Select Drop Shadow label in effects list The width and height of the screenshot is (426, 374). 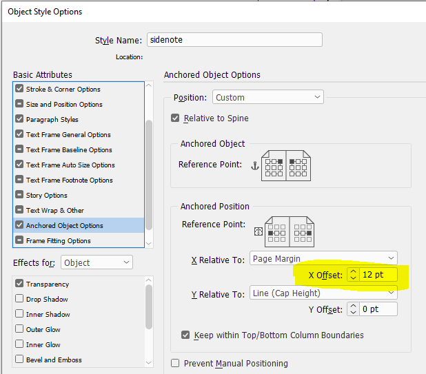point(47,300)
